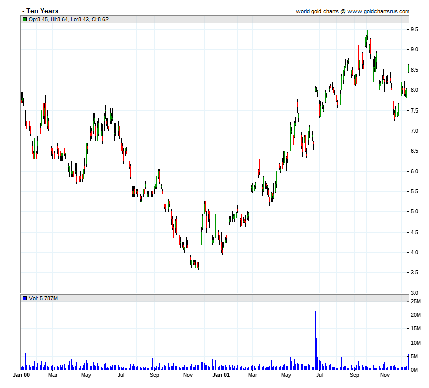429x388 pixels.
Task: Click the 'Ten Years' chart title
Action: coord(42,11)
